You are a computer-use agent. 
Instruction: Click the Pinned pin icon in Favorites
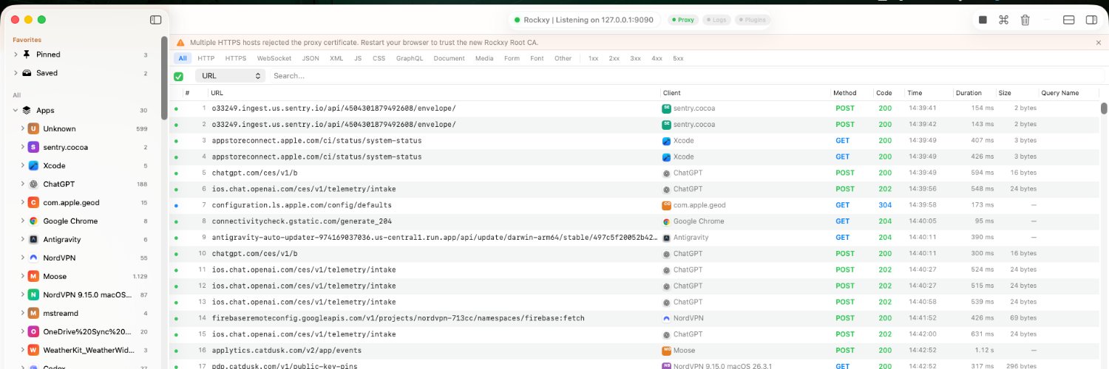[27, 55]
